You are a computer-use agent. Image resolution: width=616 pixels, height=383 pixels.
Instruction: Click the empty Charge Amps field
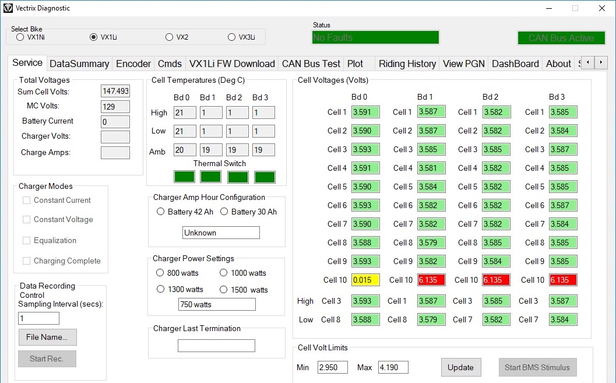tap(115, 153)
